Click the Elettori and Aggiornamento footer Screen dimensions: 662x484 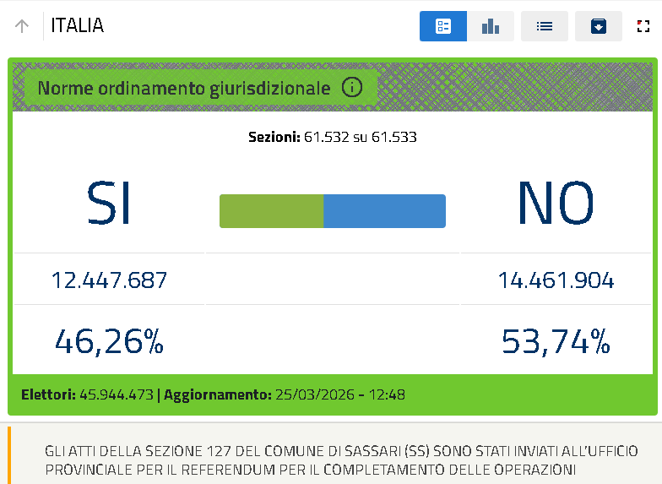(x=213, y=394)
